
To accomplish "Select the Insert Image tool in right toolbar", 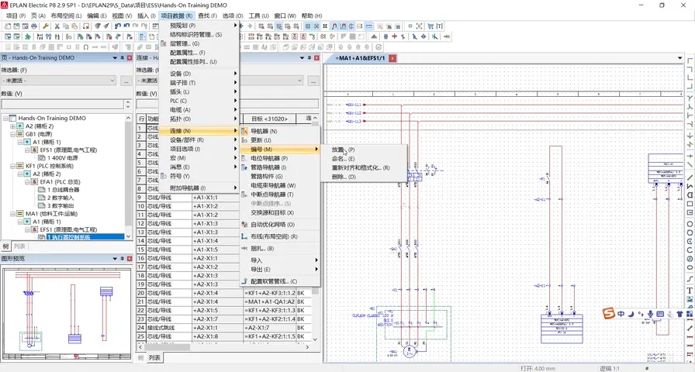I will tap(690, 299).
